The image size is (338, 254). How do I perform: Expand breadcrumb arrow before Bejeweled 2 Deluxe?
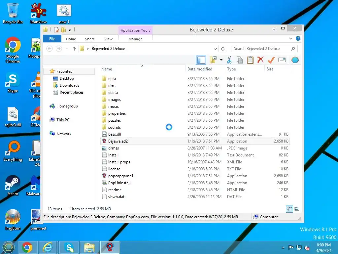click(x=88, y=49)
